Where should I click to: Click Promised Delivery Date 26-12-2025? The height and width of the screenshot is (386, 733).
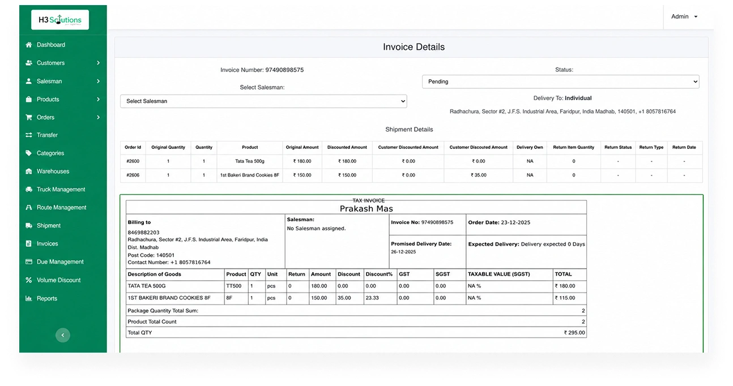(x=403, y=252)
